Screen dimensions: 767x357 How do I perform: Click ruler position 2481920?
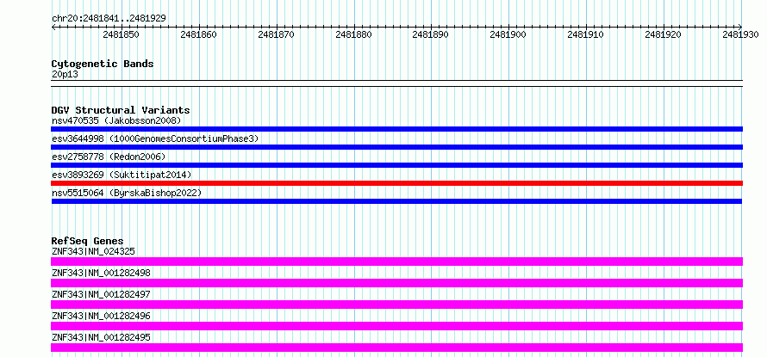[x=664, y=34]
